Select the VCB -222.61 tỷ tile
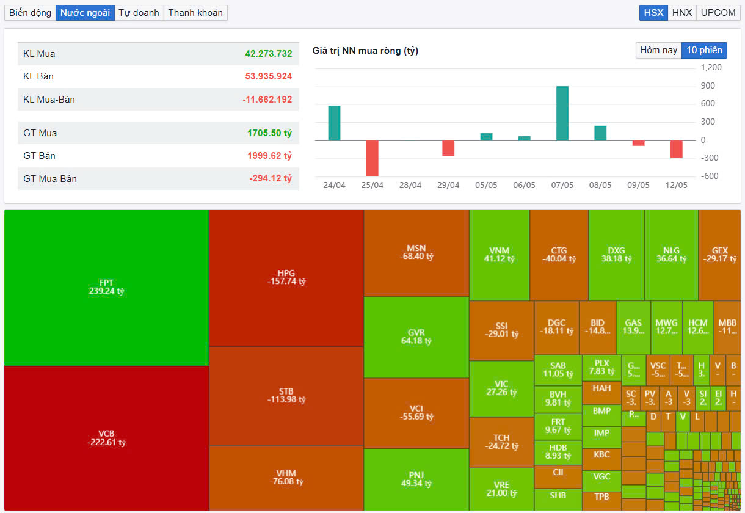The image size is (745, 513). click(x=106, y=438)
